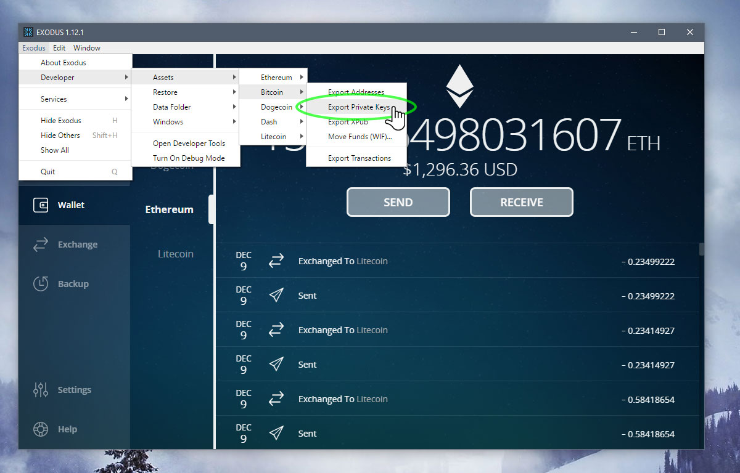The height and width of the screenshot is (473, 740).
Task: Maximize the Exodus window
Action: coord(662,32)
